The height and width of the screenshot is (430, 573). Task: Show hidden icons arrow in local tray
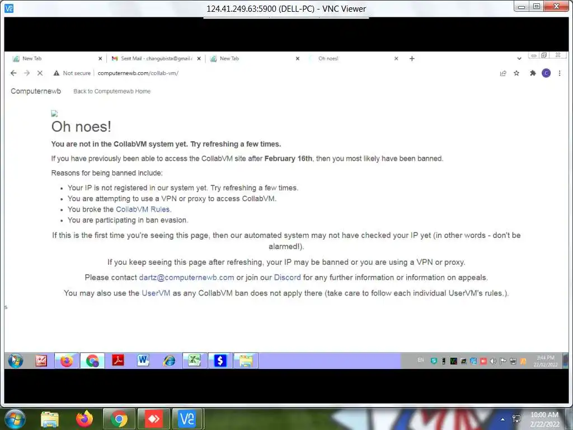[503, 419]
